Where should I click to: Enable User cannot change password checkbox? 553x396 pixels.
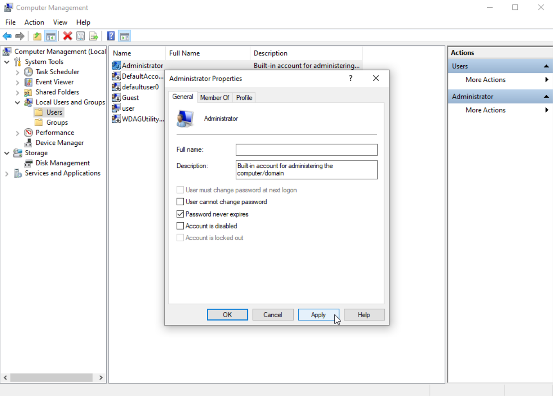point(180,202)
